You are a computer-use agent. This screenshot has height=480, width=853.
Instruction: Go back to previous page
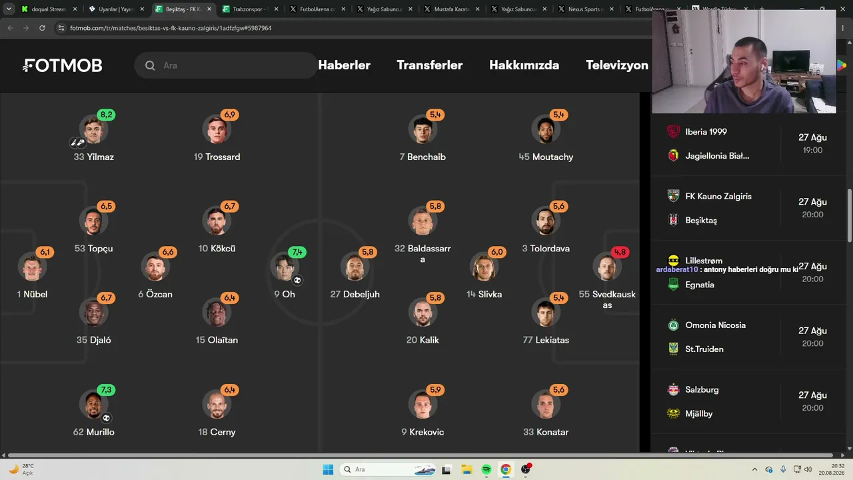[10, 28]
